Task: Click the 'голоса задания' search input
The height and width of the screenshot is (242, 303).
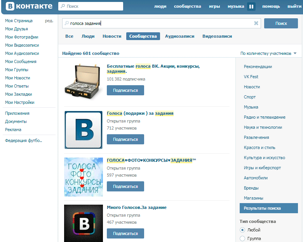Action: pyautogui.click(x=161, y=23)
